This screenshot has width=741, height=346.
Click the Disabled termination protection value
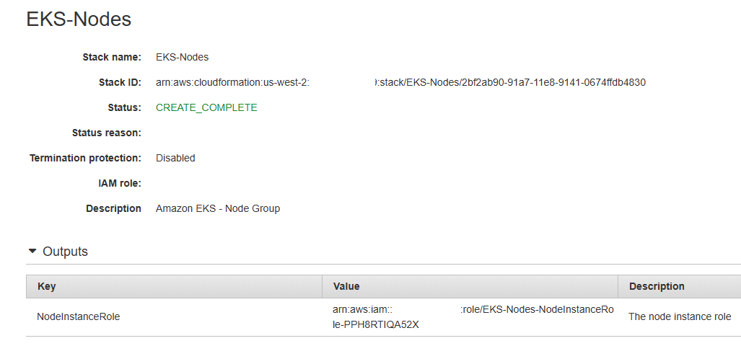pos(175,158)
